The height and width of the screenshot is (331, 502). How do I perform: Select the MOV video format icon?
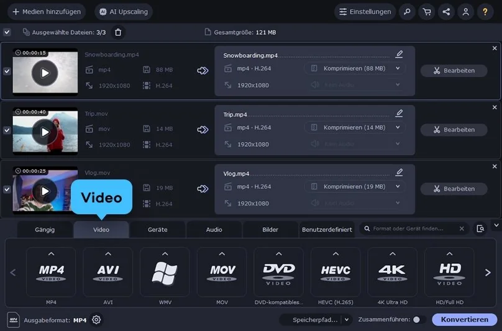(x=222, y=272)
